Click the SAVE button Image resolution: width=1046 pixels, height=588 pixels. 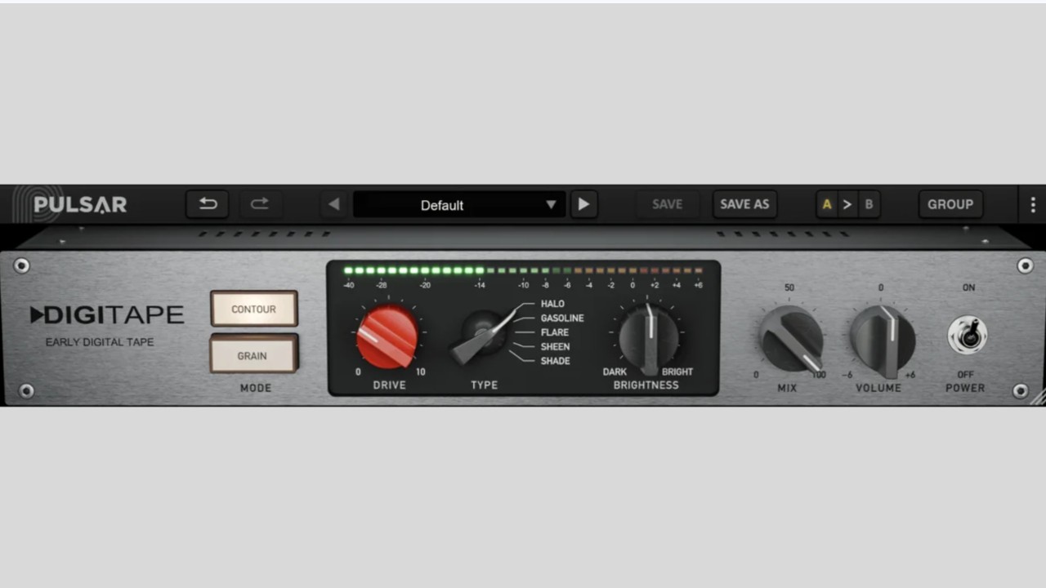click(668, 204)
